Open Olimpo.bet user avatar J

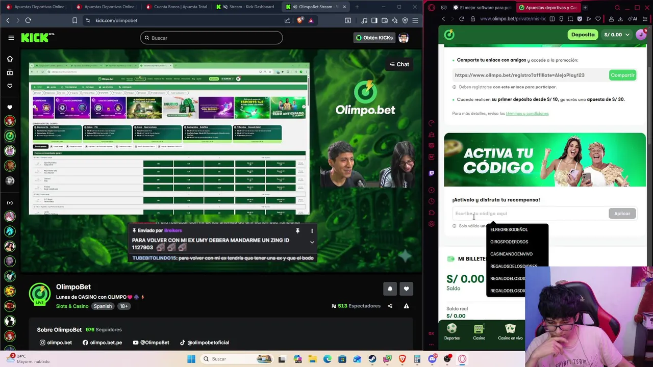point(641,35)
